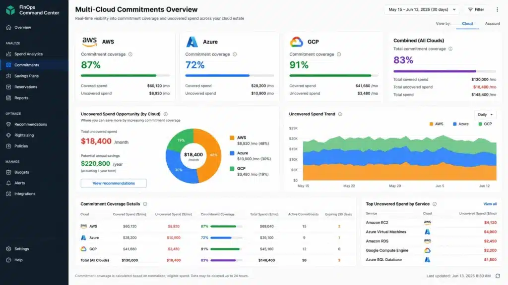Click the refresh icon beside Last updated
The image size is (508, 285).
[498, 276]
